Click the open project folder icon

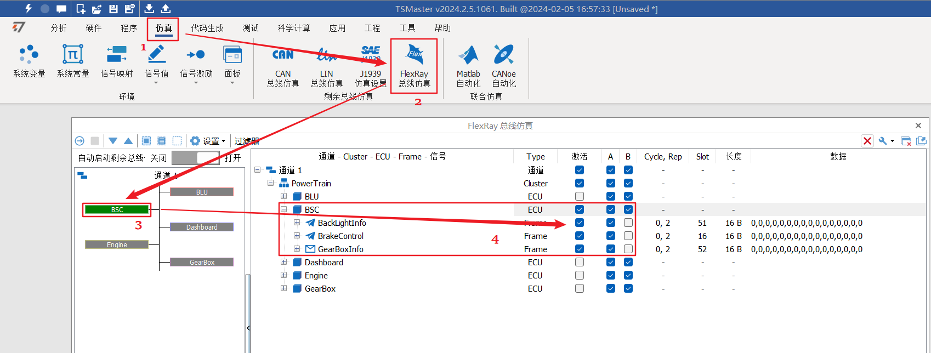(x=96, y=9)
